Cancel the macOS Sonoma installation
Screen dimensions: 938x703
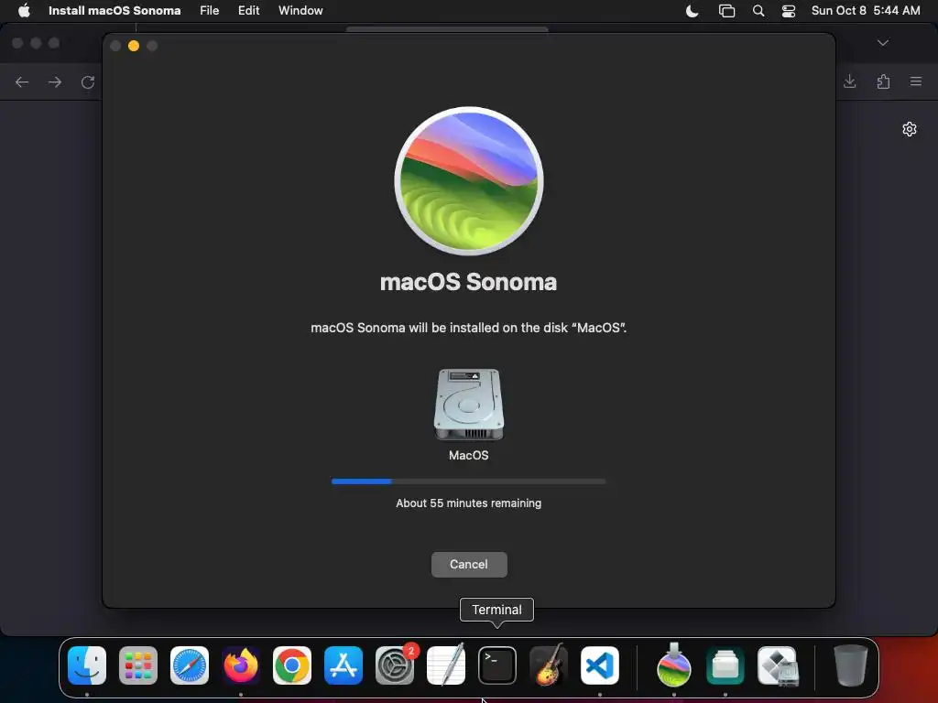click(x=469, y=564)
